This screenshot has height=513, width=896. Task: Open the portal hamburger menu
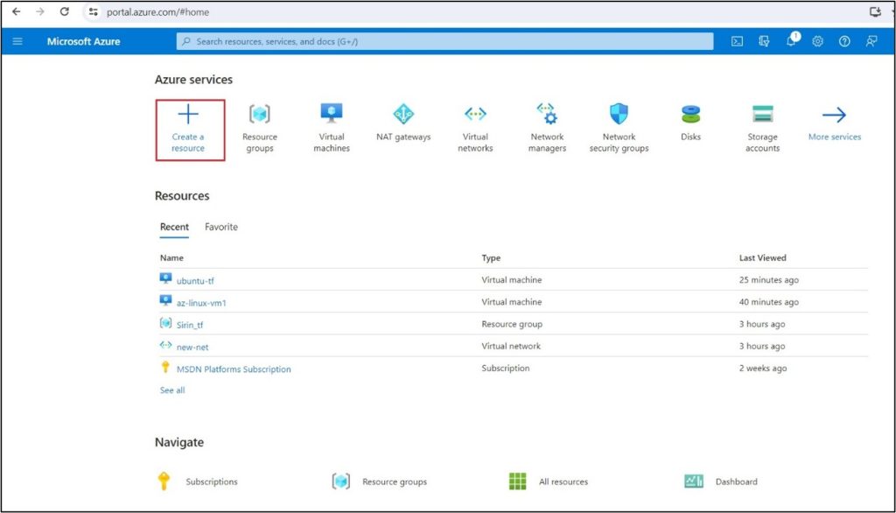pyautogui.click(x=17, y=41)
